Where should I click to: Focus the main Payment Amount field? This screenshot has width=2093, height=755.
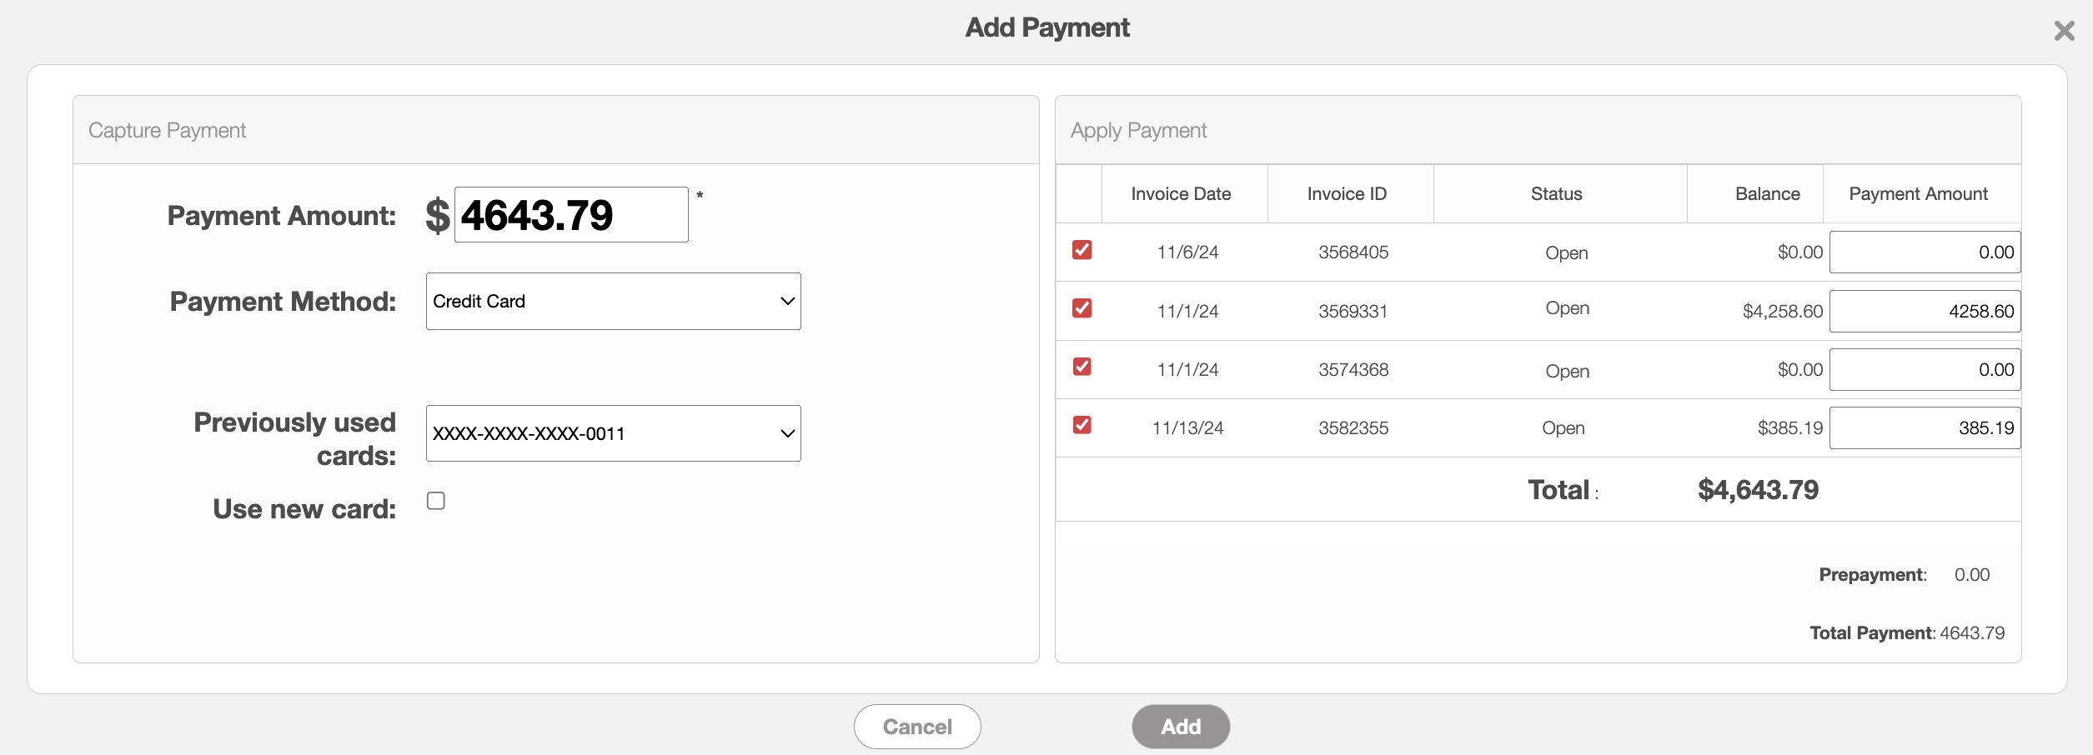point(570,215)
